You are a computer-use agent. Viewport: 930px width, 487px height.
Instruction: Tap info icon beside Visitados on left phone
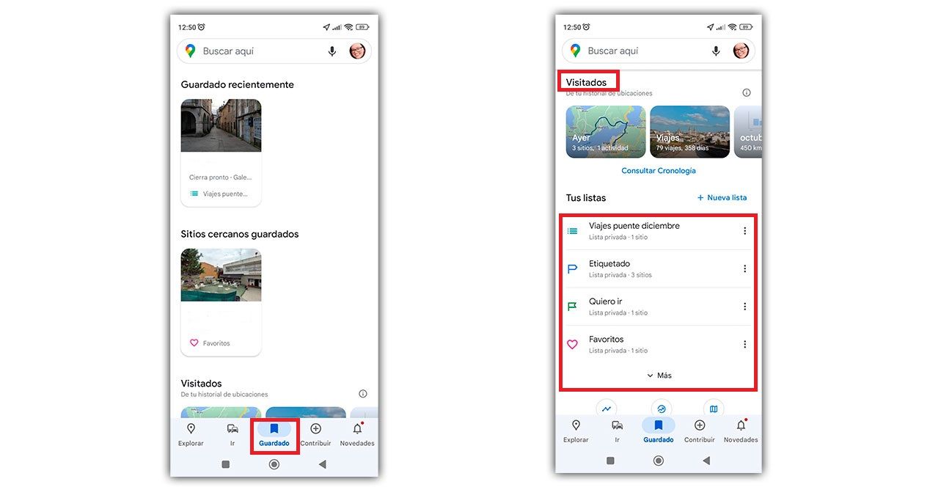click(363, 394)
